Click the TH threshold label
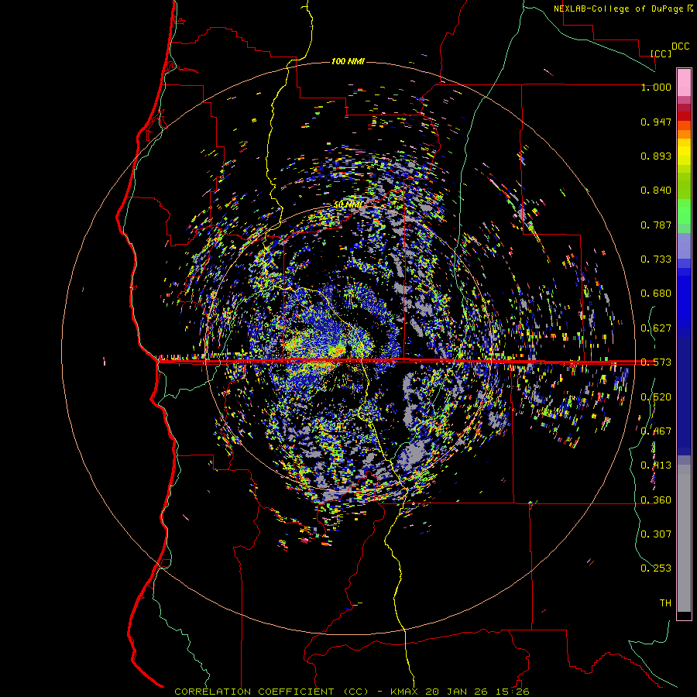 click(665, 603)
